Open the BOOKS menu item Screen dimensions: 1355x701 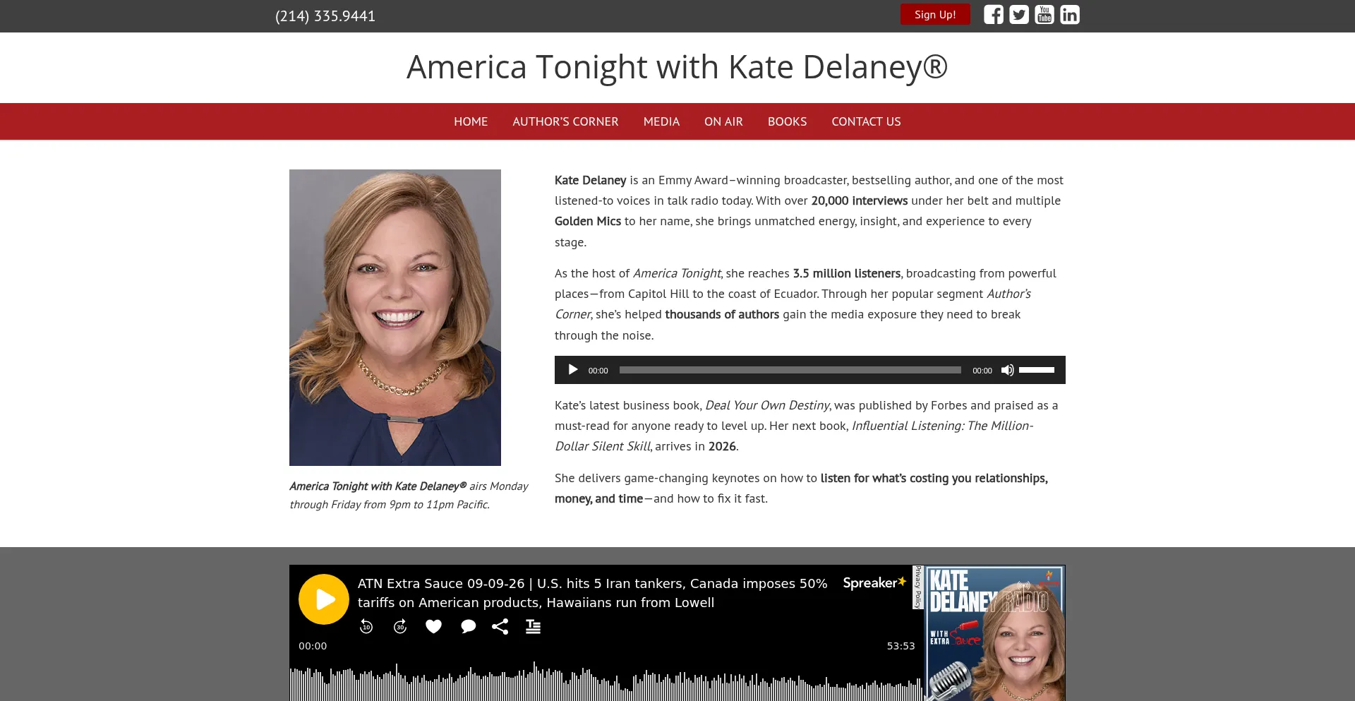(787, 121)
